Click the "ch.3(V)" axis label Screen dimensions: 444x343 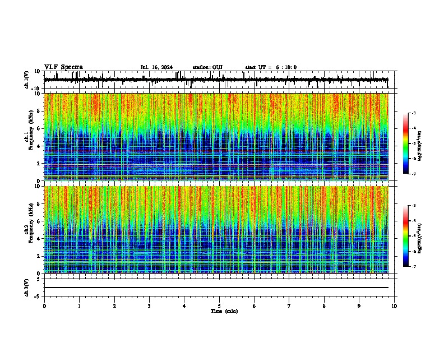tap(27, 288)
